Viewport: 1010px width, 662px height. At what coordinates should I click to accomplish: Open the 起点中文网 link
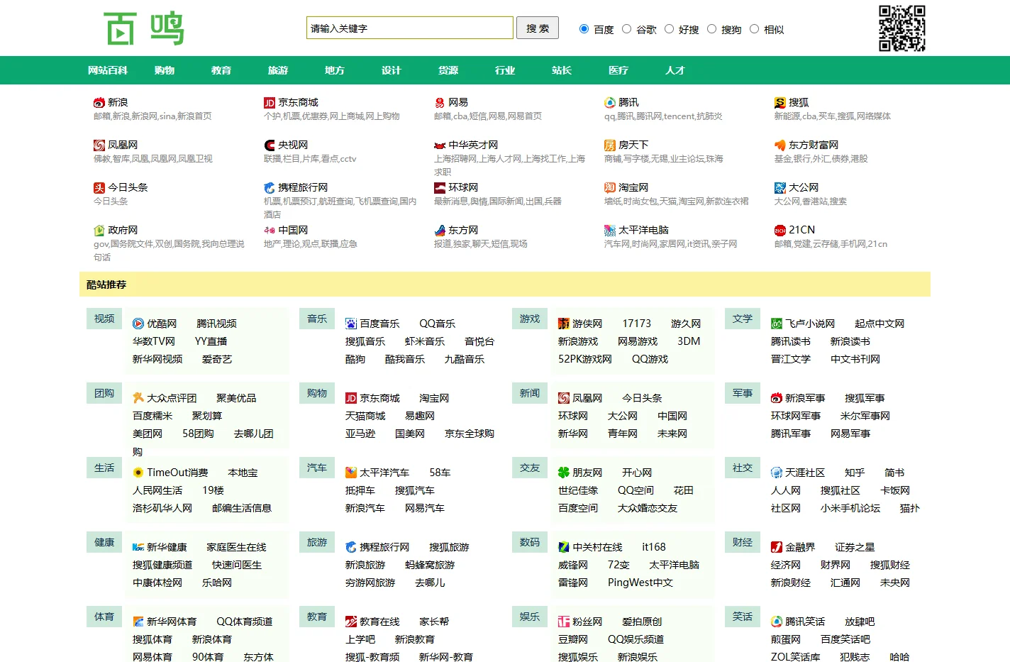tap(879, 324)
